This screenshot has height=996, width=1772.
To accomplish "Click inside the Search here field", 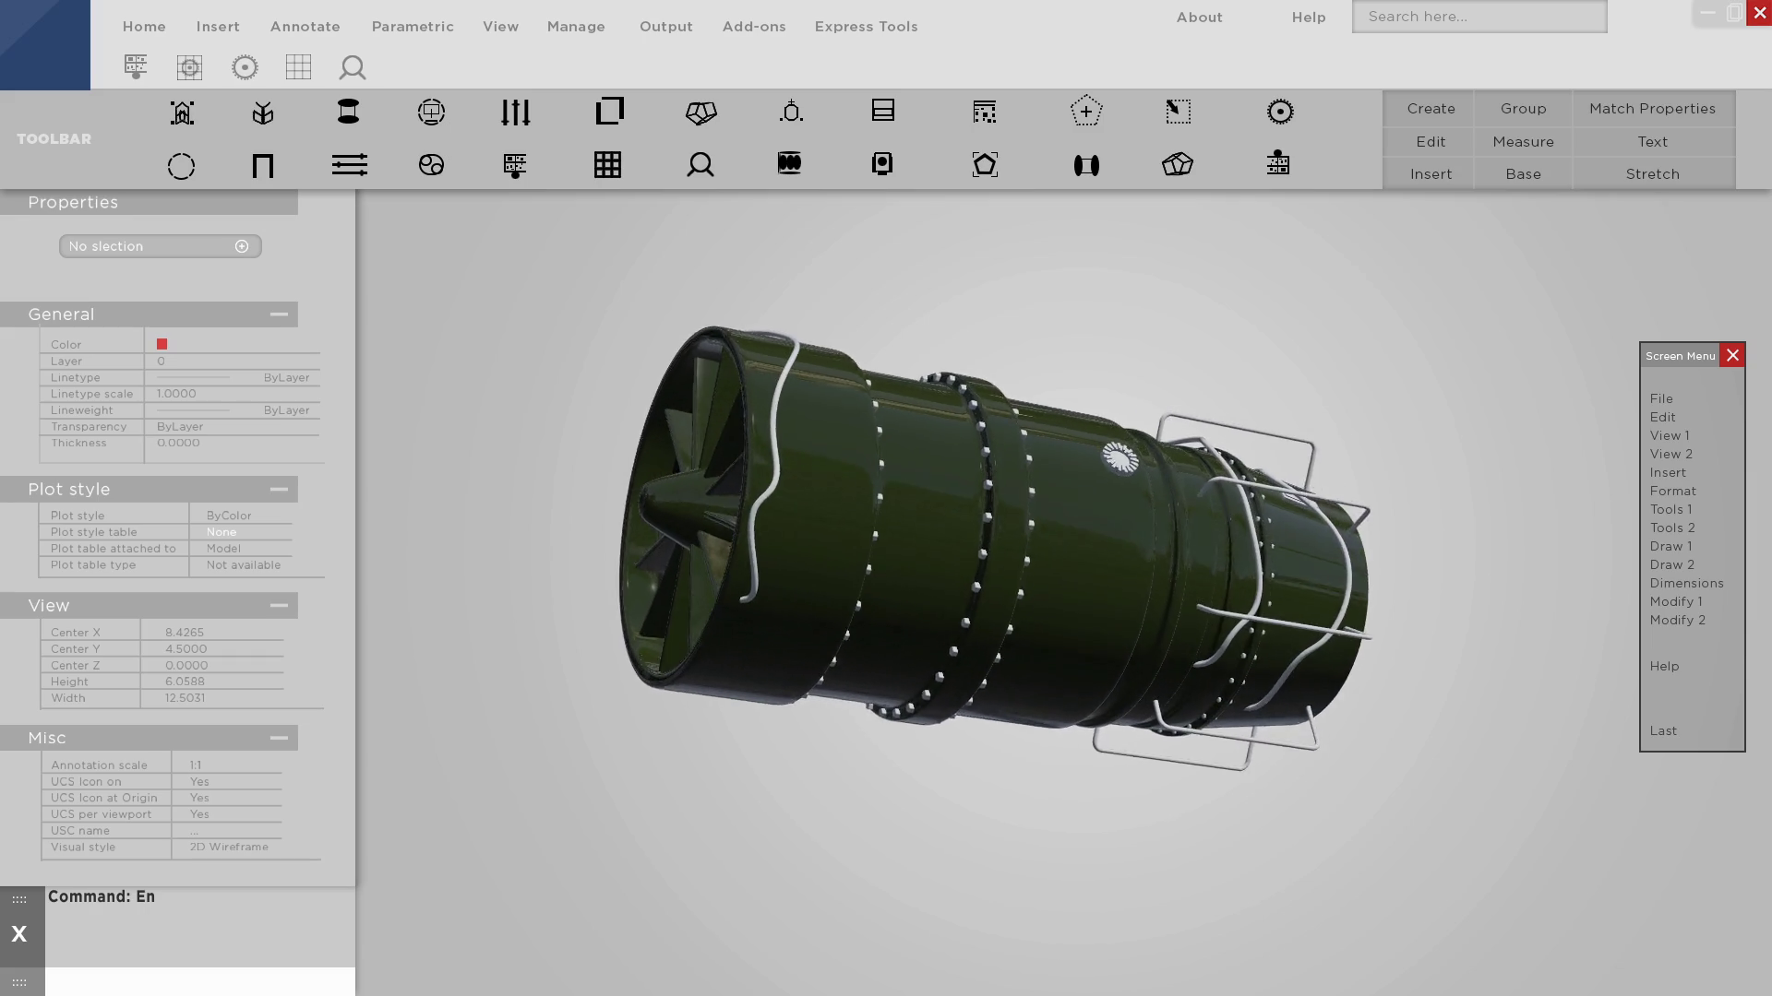I will pyautogui.click(x=1479, y=16).
